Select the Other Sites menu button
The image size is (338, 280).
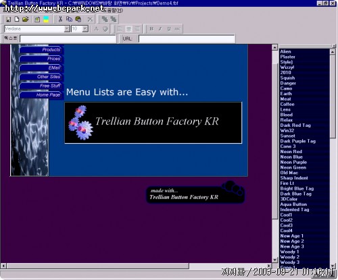(41, 77)
